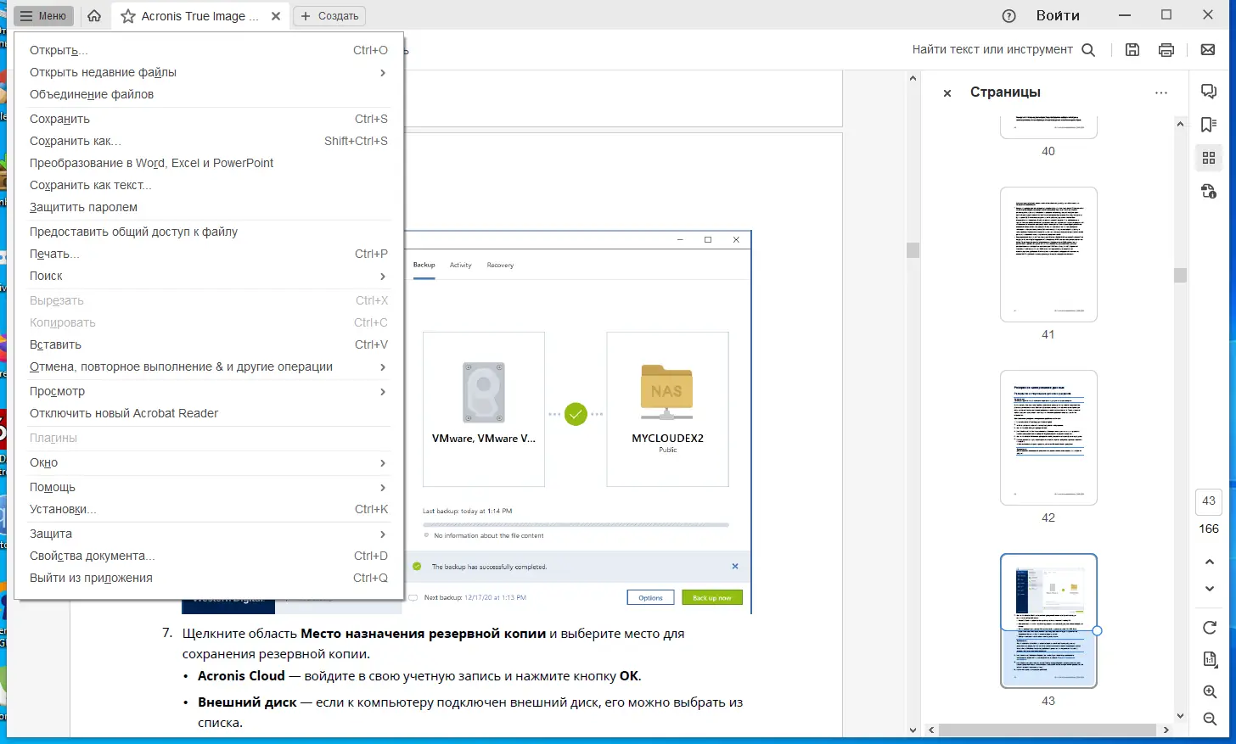1236x744 pixels.
Task: Close the Acronis True Image tab
Action: [276, 16]
